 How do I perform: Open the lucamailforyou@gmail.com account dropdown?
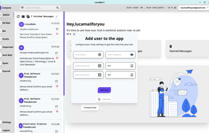[194, 8]
